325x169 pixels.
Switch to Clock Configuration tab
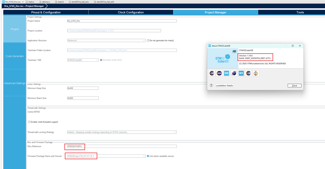pyautogui.click(x=131, y=12)
